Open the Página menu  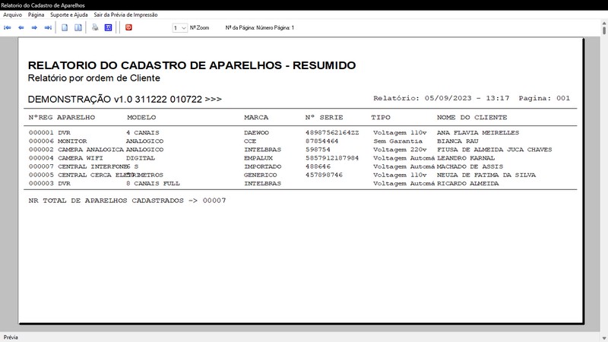[36, 14]
